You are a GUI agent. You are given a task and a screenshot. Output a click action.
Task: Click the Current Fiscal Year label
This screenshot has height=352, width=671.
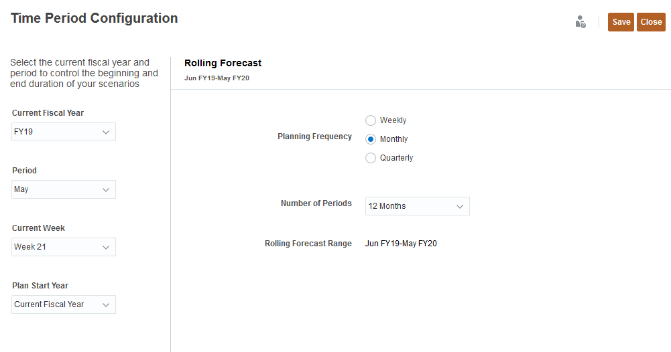[x=48, y=113]
